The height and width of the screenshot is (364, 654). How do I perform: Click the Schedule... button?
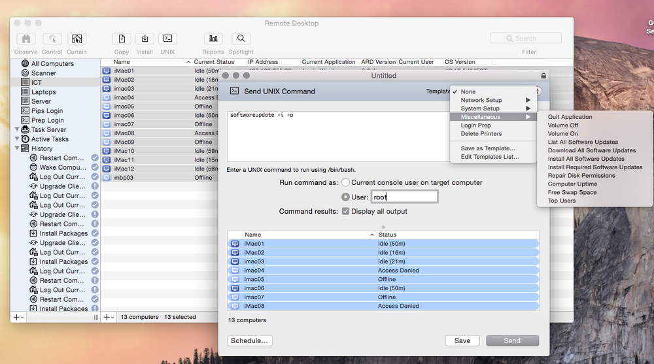(x=249, y=340)
